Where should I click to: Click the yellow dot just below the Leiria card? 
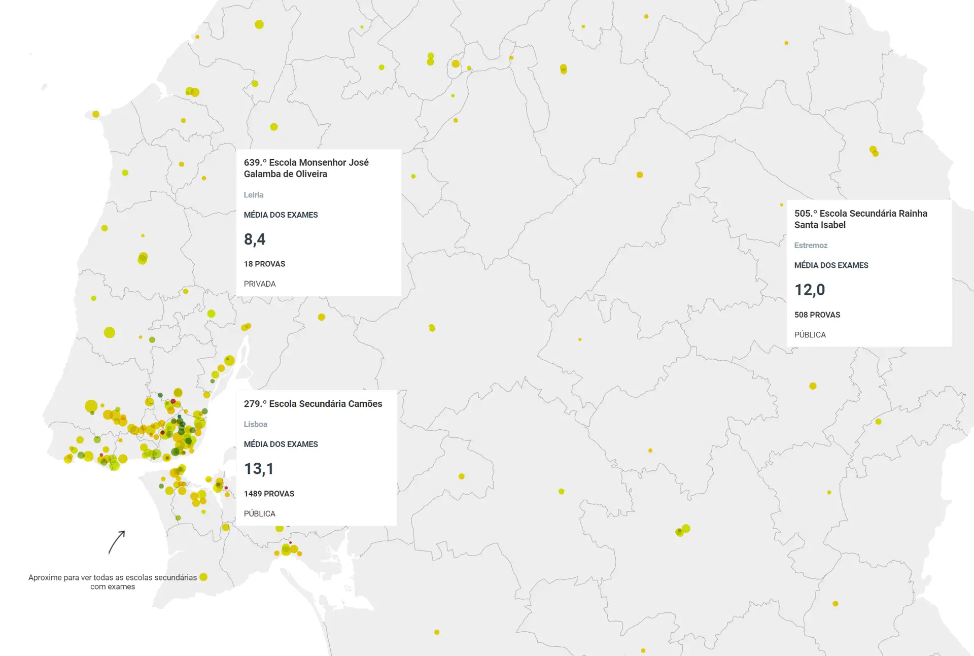coord(321,317)
